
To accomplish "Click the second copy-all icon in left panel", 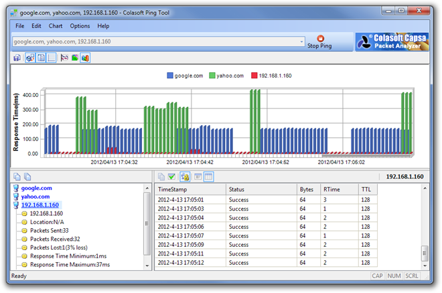I will coord(27,177).
